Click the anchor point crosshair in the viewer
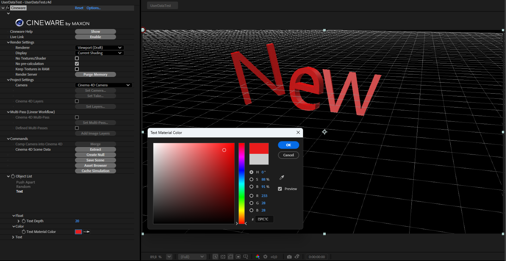Screen dimensions: 506x261 coord(324,132)
